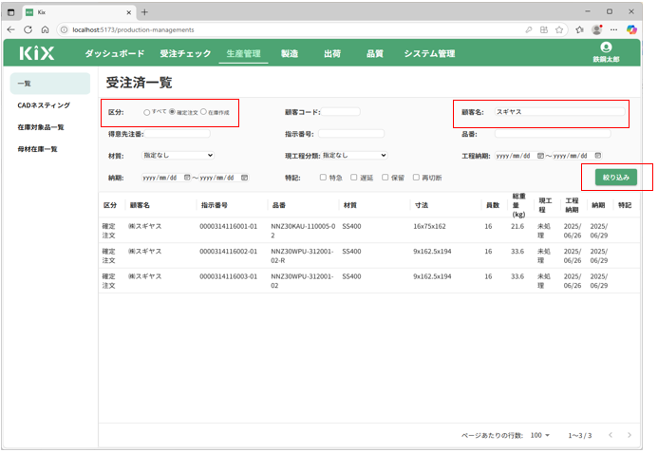The width and height of the screenshot is (658, 453).
Task: Open browser extensions icon
Action: 579,29
